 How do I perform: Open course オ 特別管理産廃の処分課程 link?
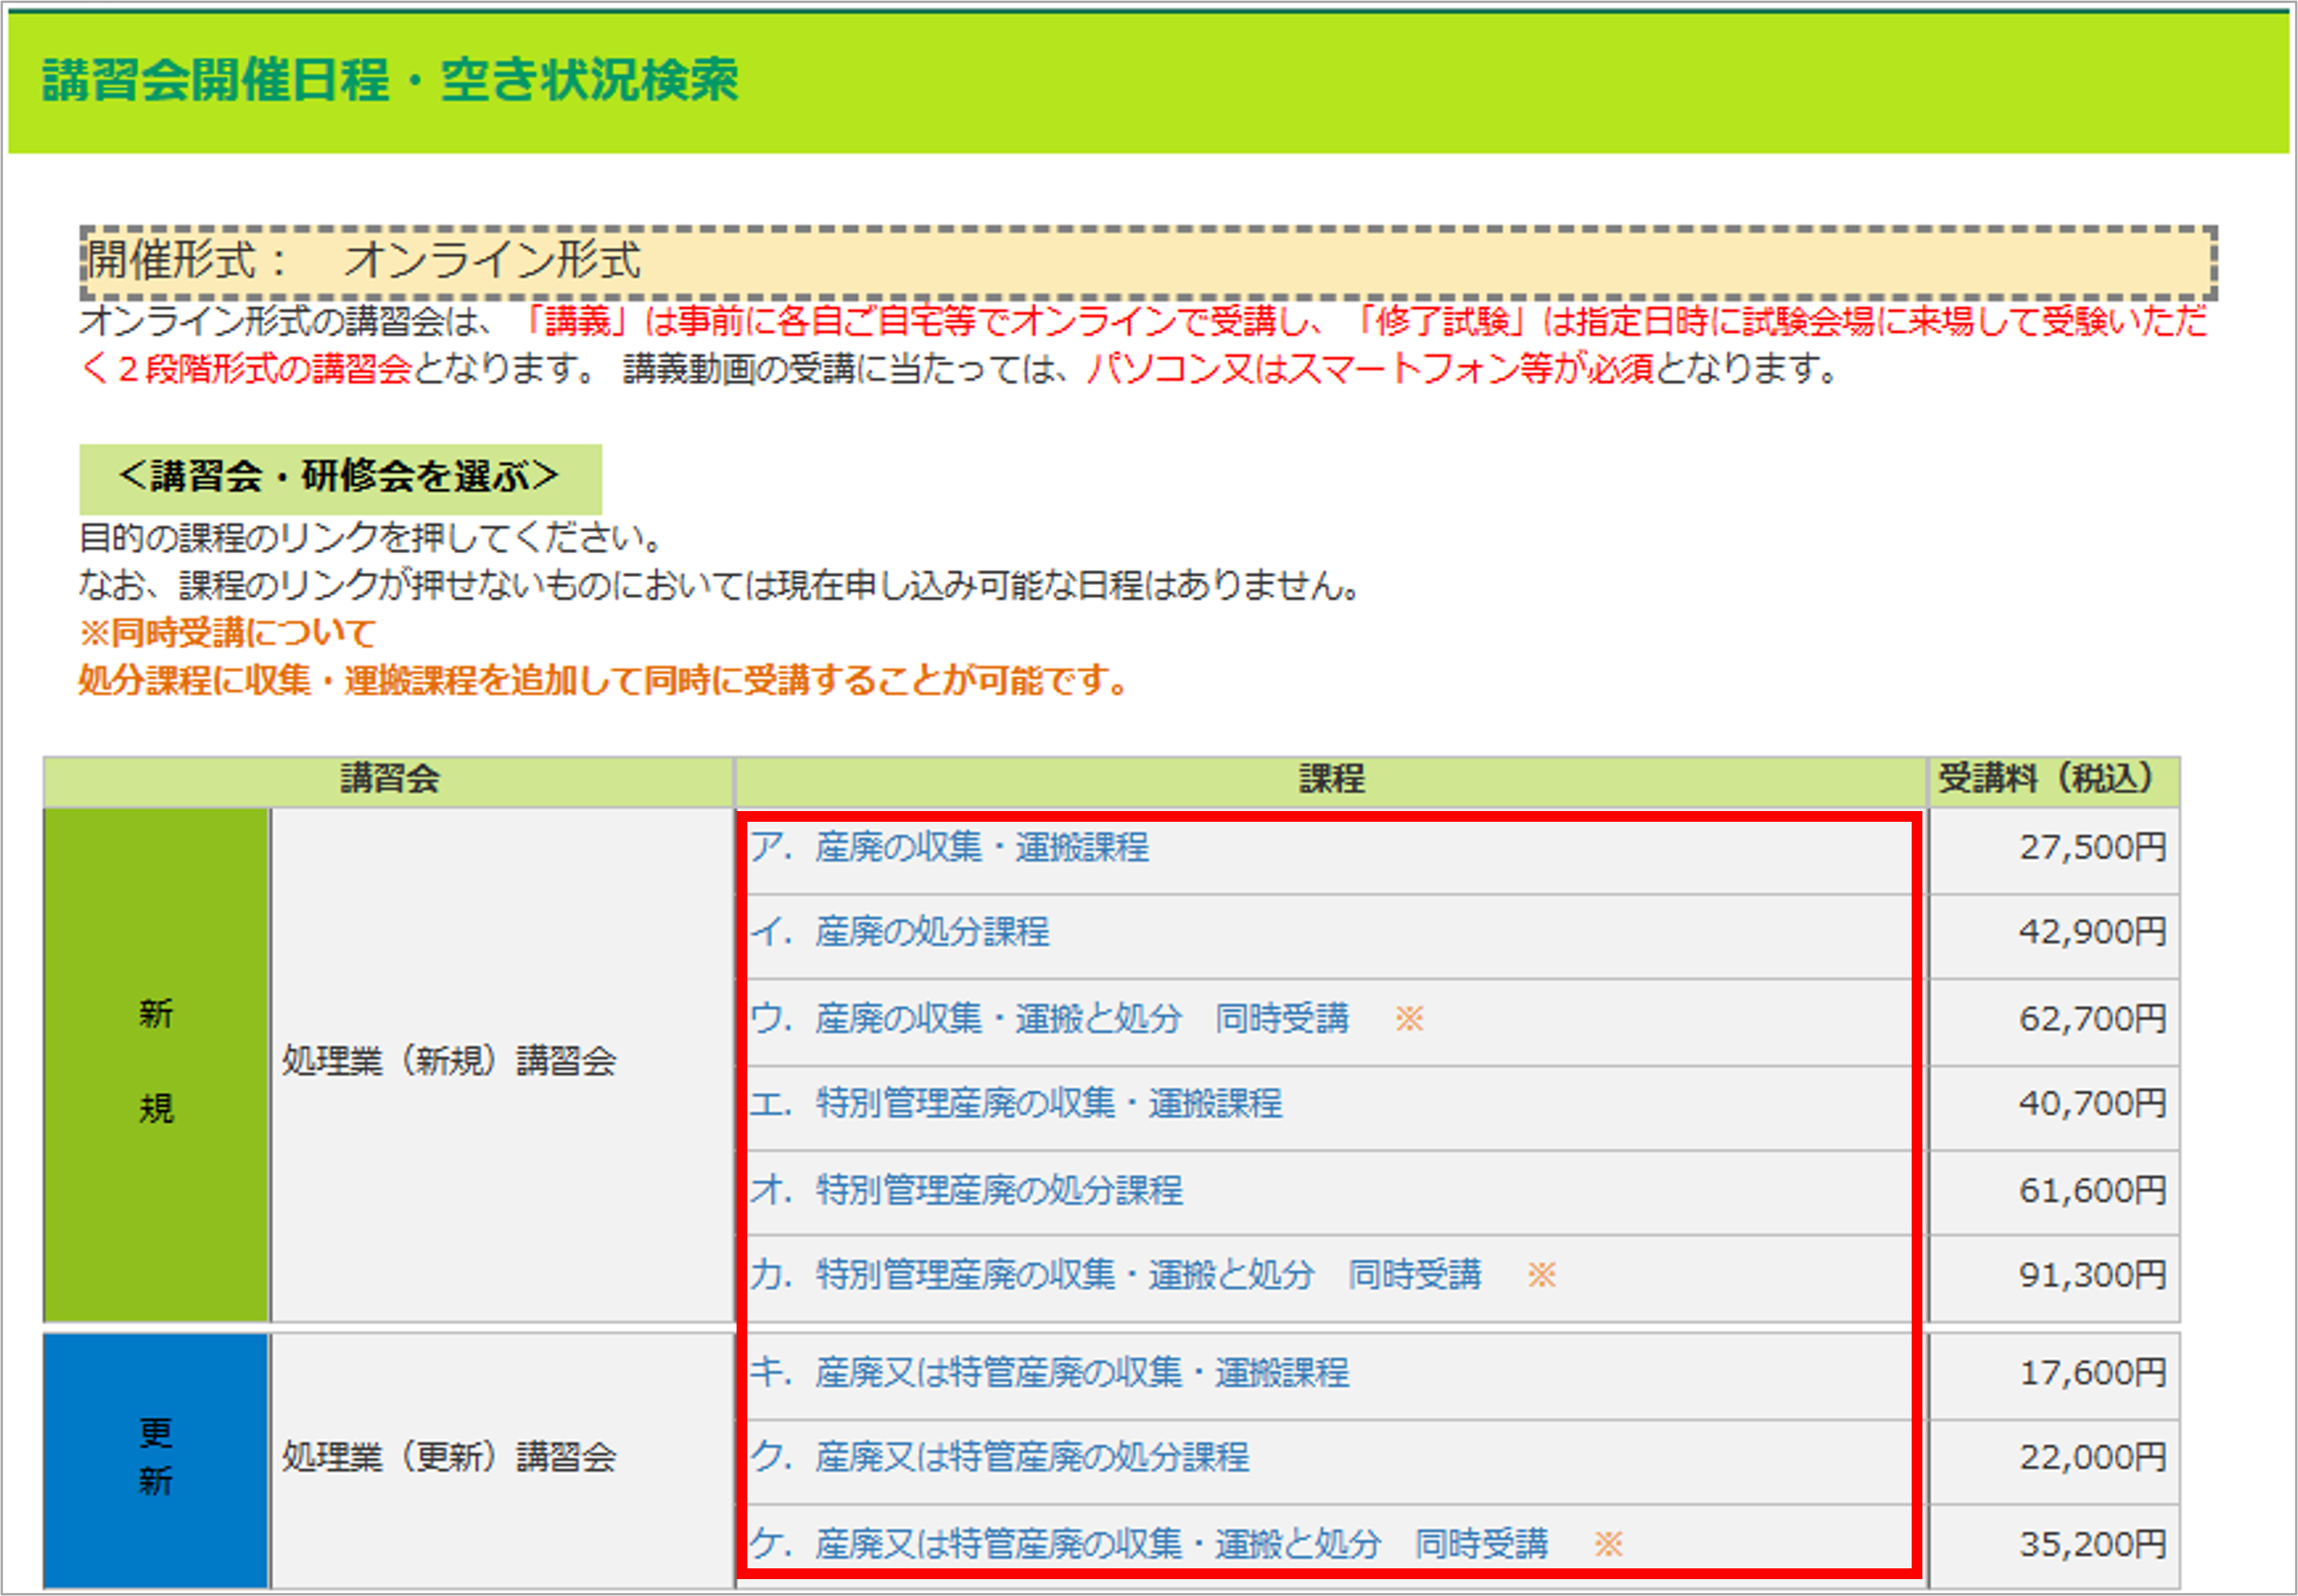coord(967,1190)
